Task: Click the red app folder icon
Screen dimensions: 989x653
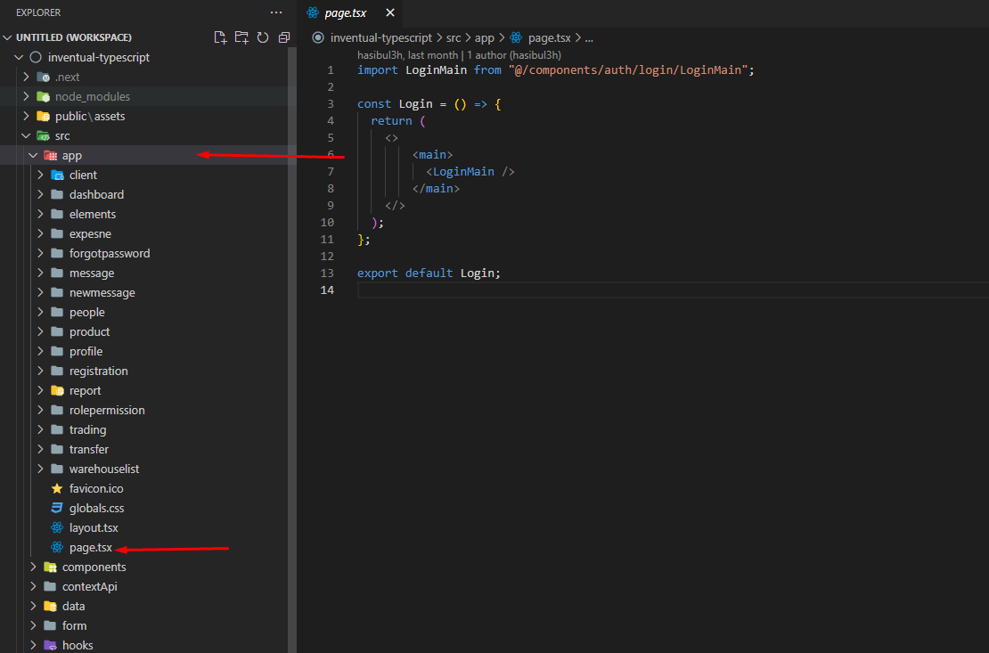Action: click(x=51, y=155)
